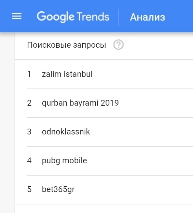Select the bet365gr search query
This screenshot has width=193, height=213.
(58, 189)
